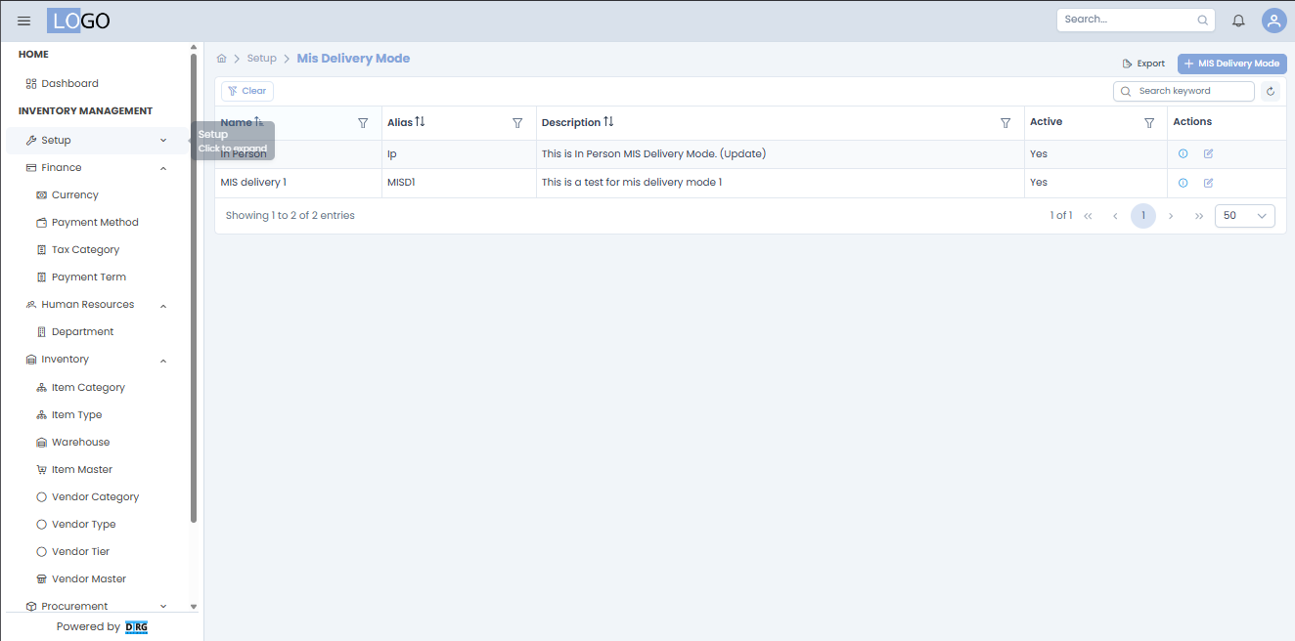Image resolution: width=1295 pixels, height=641 pixels.
Task: Click inside the Search keyword field
Action: tap(1188, 90)
